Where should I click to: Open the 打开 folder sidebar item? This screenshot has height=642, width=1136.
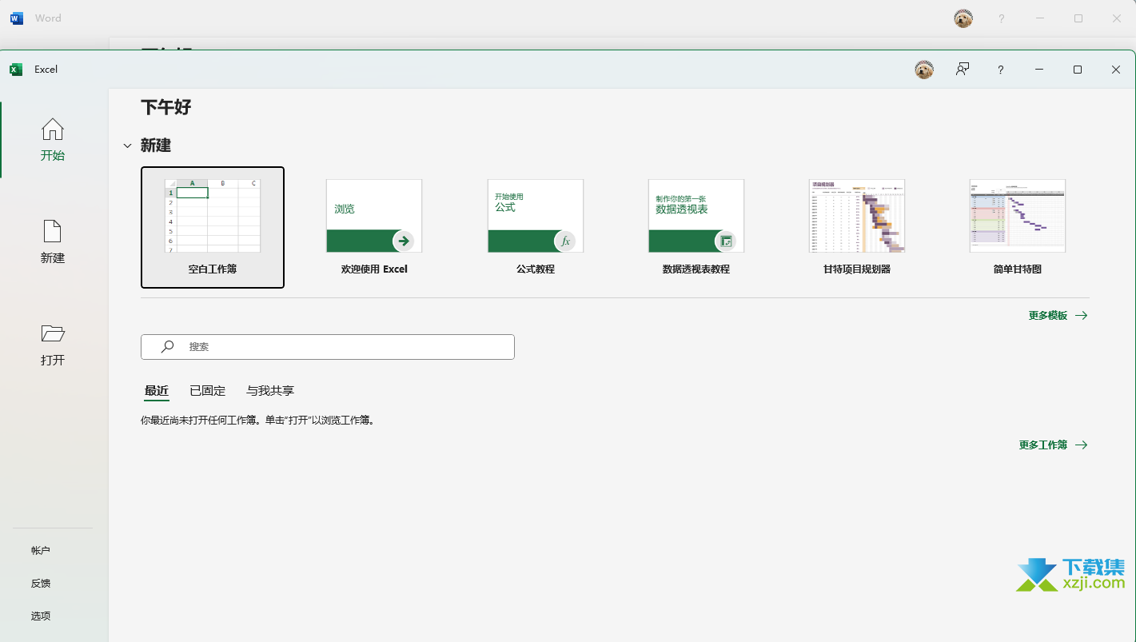[x=53, y=345]
